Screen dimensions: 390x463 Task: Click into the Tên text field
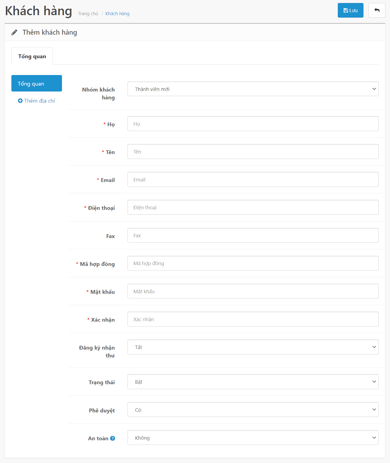[253, 152]
